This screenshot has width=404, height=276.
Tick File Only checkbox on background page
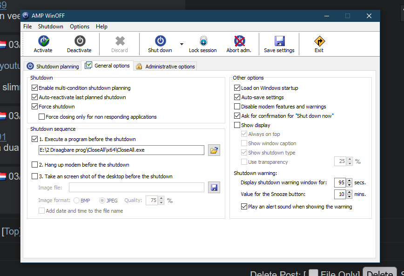(313, 273)
